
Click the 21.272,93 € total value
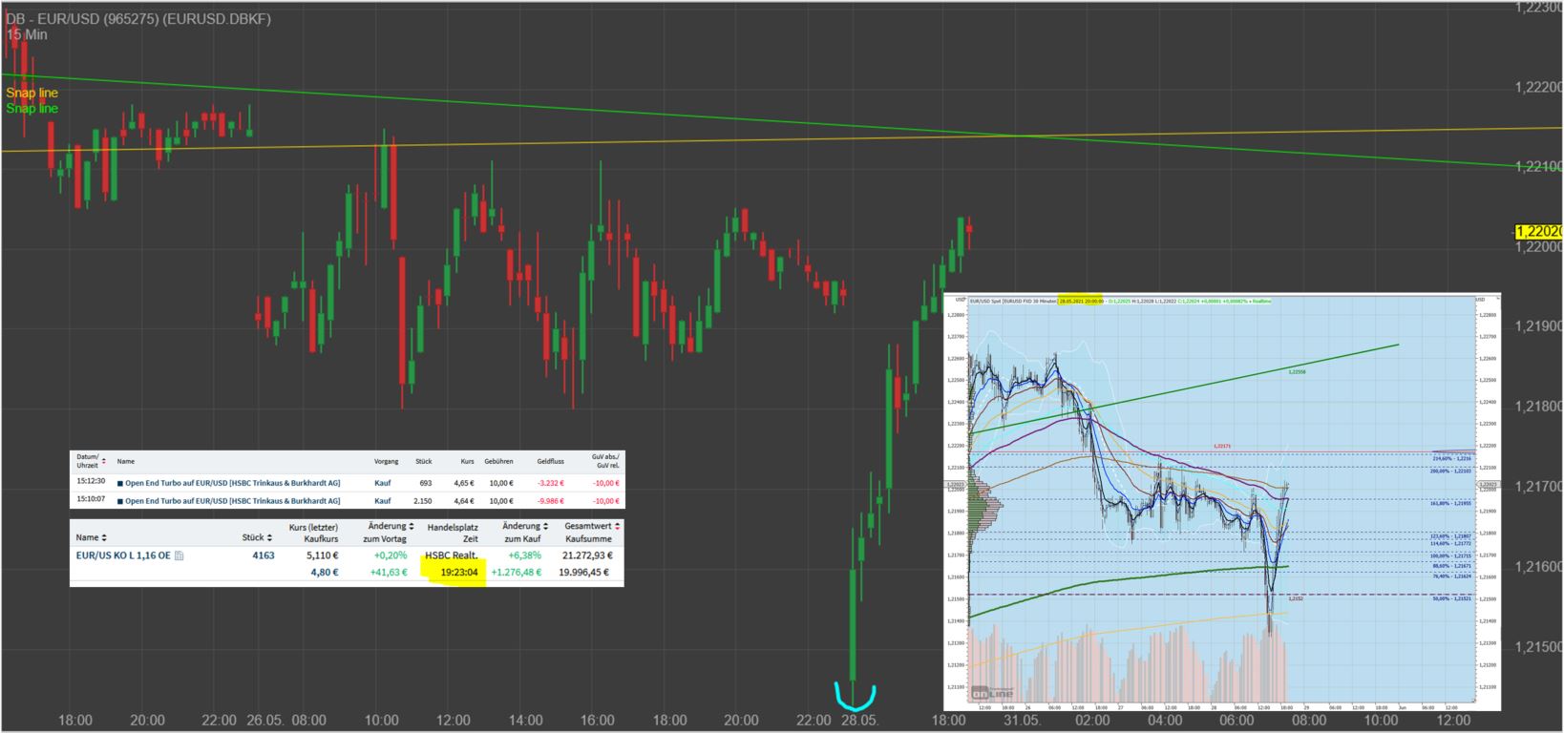[589, 555]
